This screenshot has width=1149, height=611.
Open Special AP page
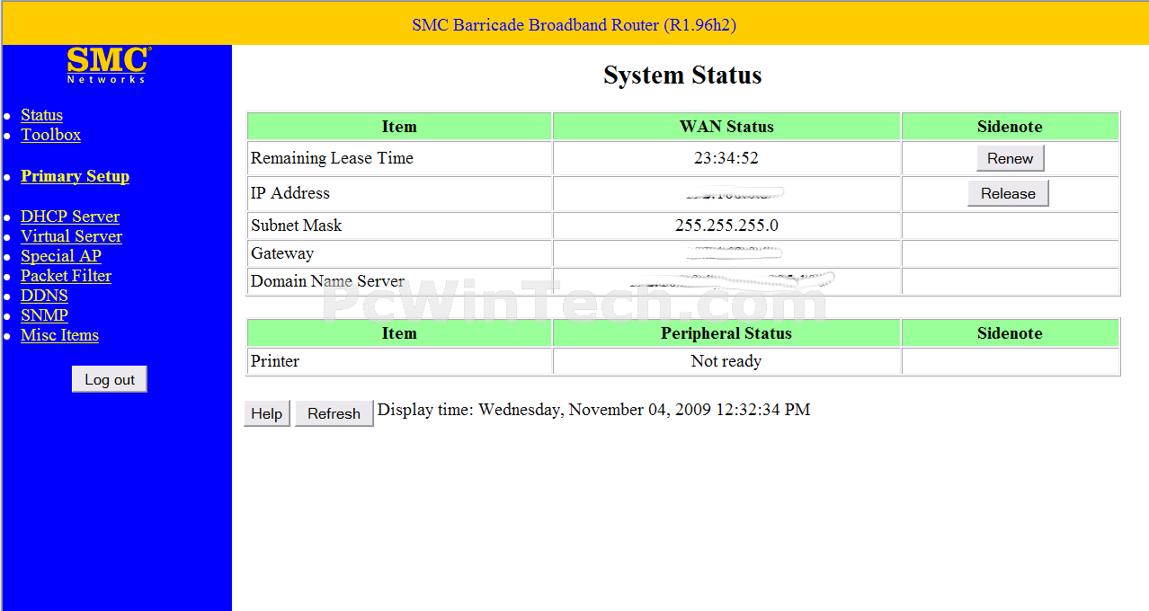click(61, 256)
